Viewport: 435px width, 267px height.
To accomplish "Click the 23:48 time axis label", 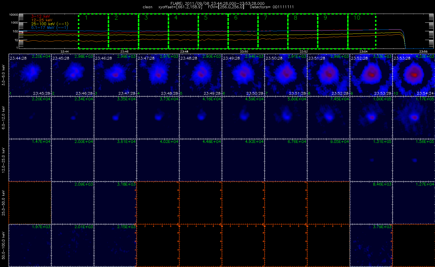I will [x=184, y=51].
